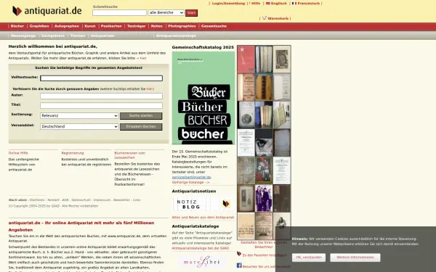Open the group portrait purple thumbnail

264,198
